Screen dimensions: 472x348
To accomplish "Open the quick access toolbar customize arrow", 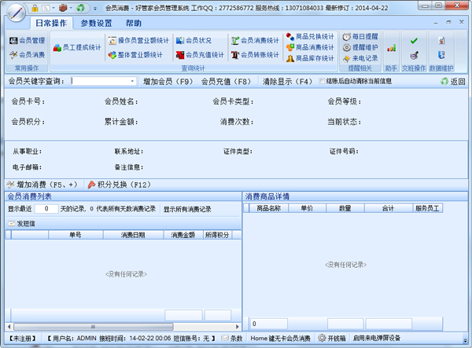I will 95,9.
